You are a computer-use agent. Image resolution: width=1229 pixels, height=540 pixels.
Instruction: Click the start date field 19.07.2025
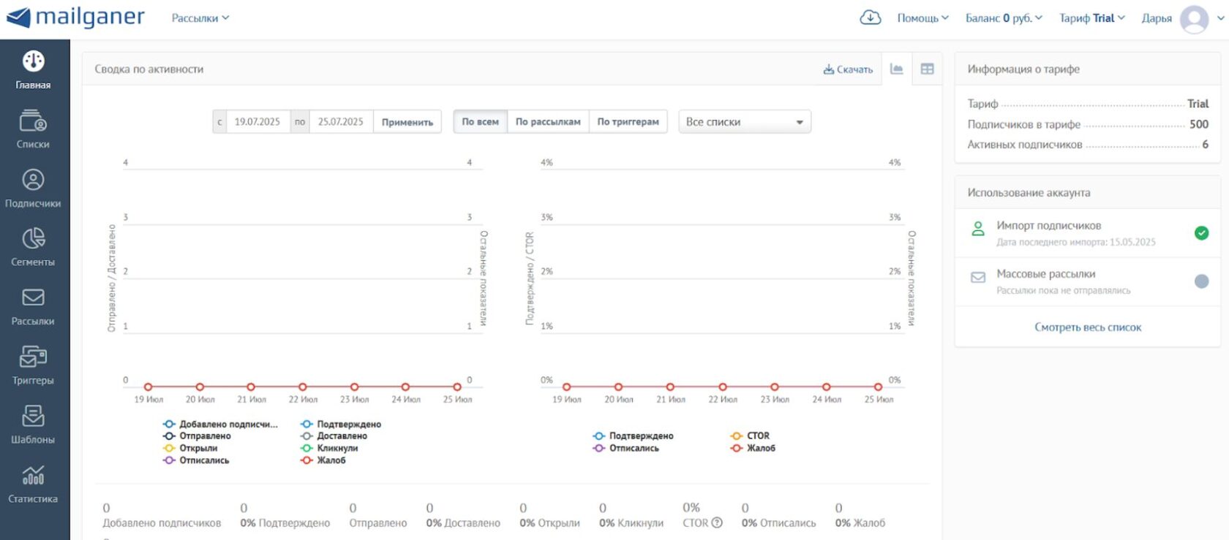tap(258, 122)
